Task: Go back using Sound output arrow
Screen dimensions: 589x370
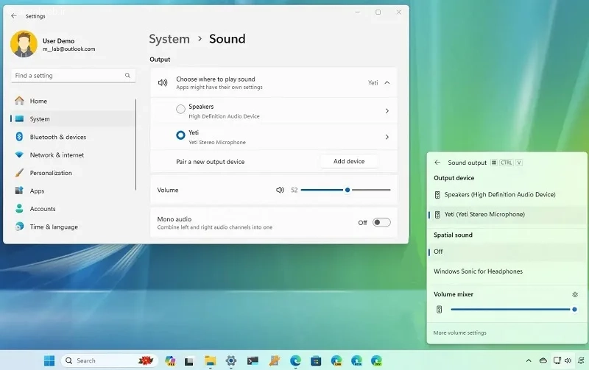Action: click(437, 163)
